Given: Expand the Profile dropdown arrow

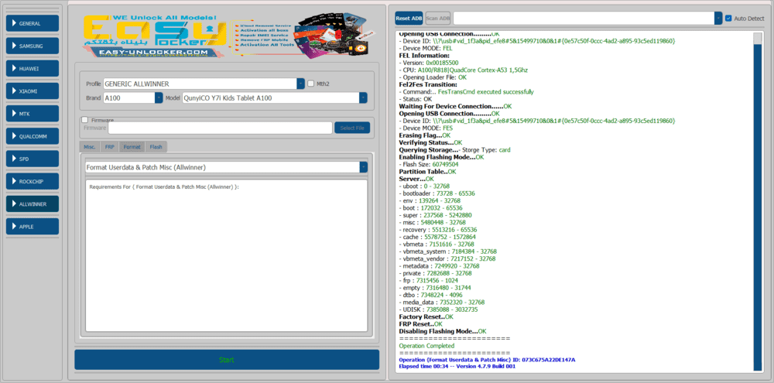Looking at the screenshot, I should [300, 84].
